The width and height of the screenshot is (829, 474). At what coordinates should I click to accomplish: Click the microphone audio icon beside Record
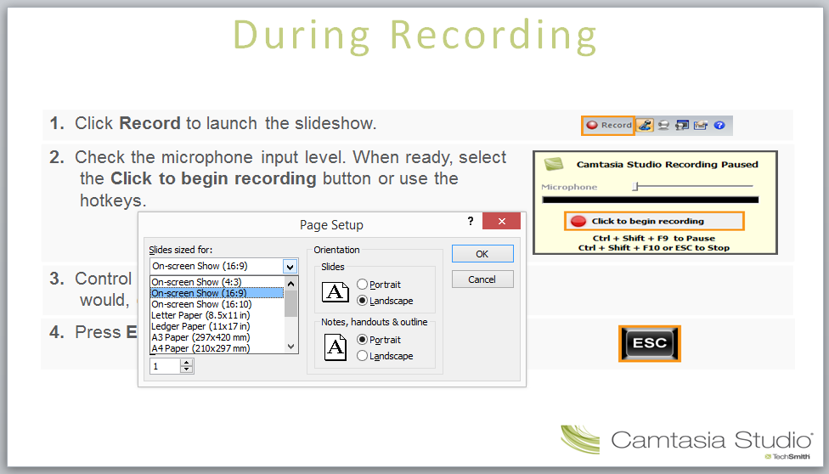point(646,125)
